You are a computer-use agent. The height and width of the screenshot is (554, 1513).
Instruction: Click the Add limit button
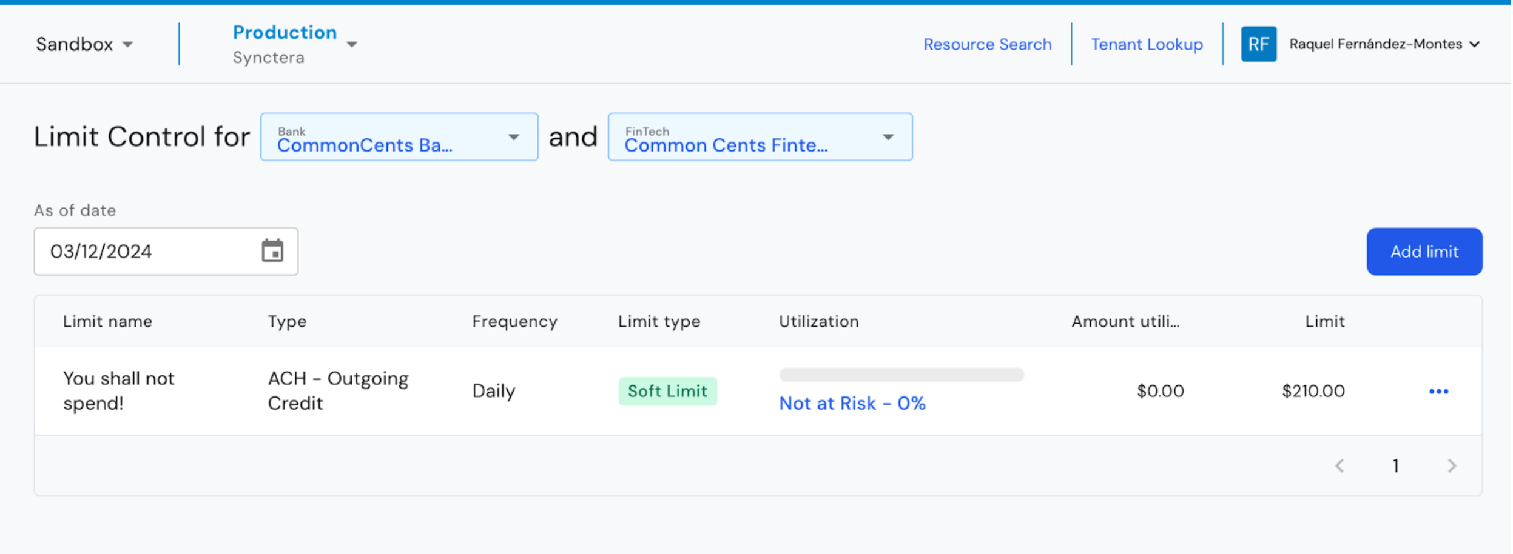click(x=1424, y=252)
